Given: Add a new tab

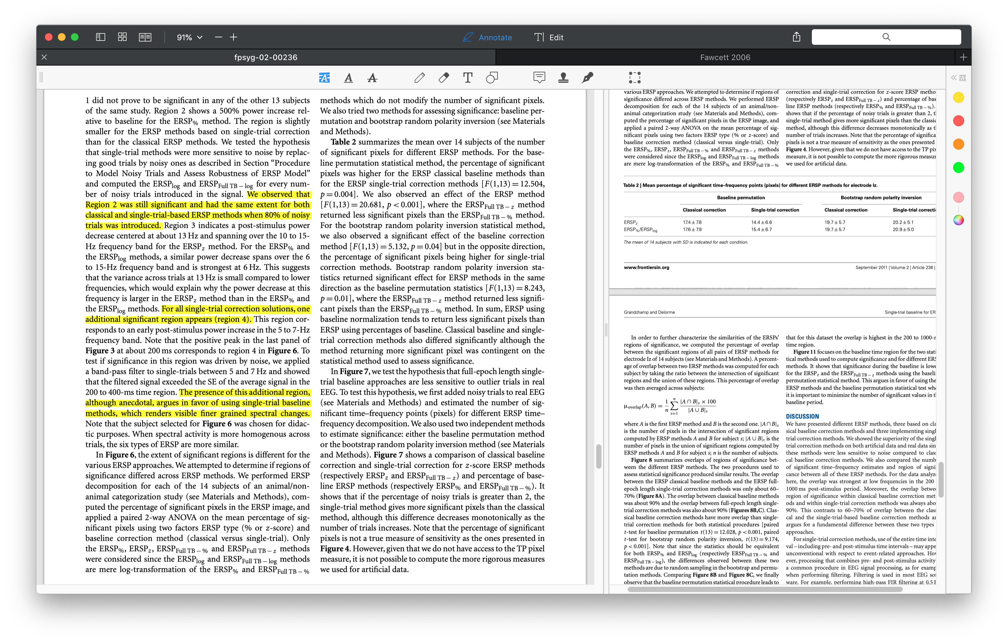Looking at the screenshot, I should coord(963,57).
